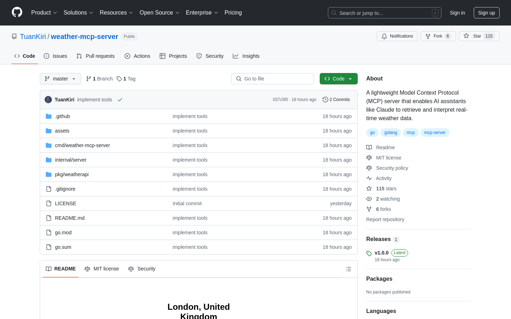Expand the Open Source menu
Viewport: 511px width, 319px height.
pyautogui.click(x=160, y=13)
